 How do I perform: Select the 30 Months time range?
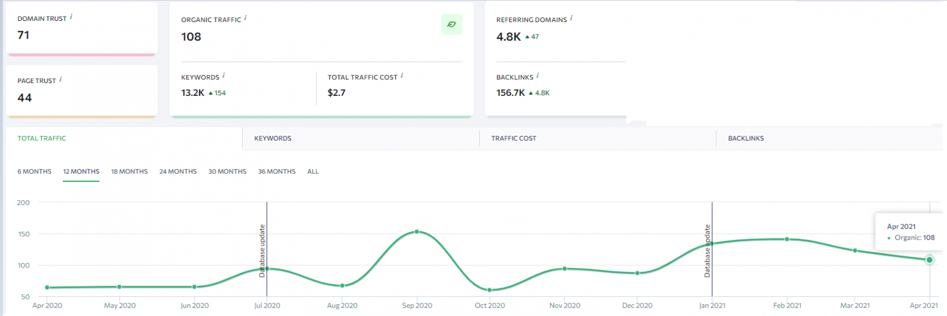[x=227, y=172]
